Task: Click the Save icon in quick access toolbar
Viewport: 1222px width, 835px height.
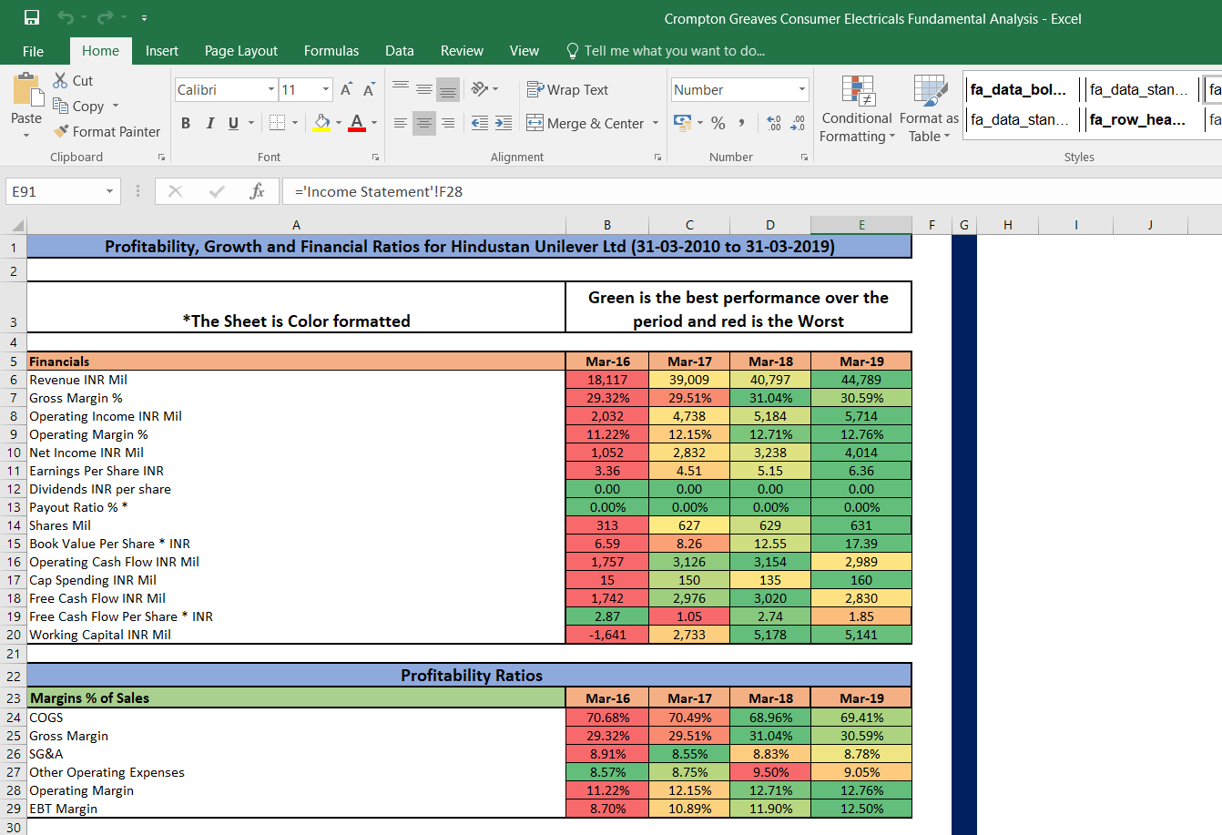Action: tap(31, 17)
